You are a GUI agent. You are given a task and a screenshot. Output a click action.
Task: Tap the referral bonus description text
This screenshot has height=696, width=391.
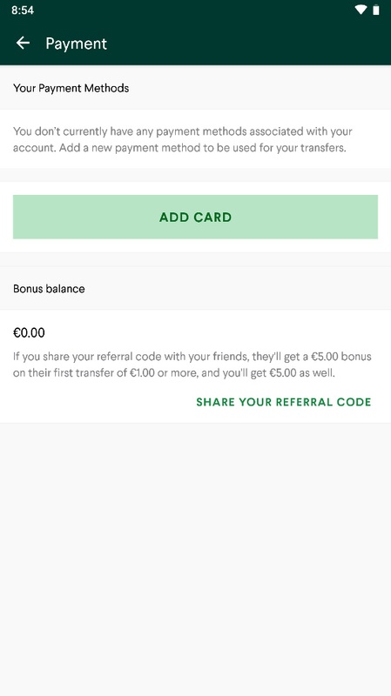192,365
